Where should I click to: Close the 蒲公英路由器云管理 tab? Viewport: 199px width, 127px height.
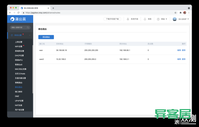48,8
